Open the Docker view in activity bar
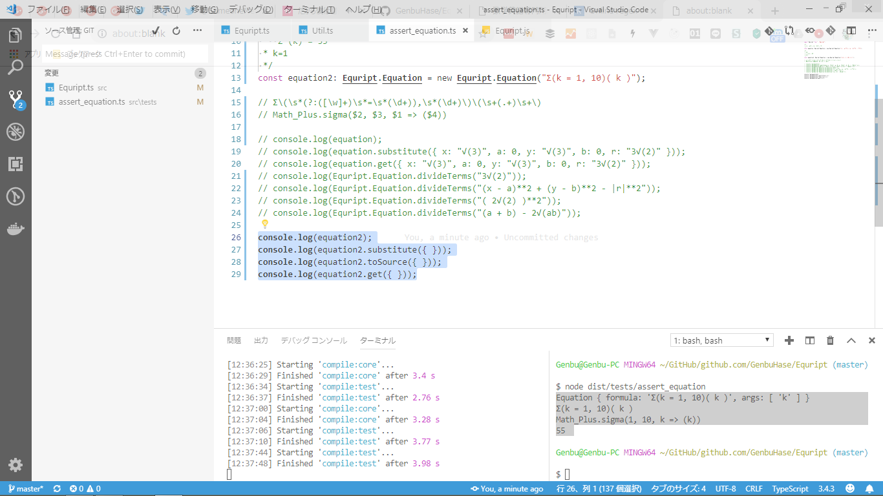The height and width of the screenshot is (496, 883). click(16, 229)
